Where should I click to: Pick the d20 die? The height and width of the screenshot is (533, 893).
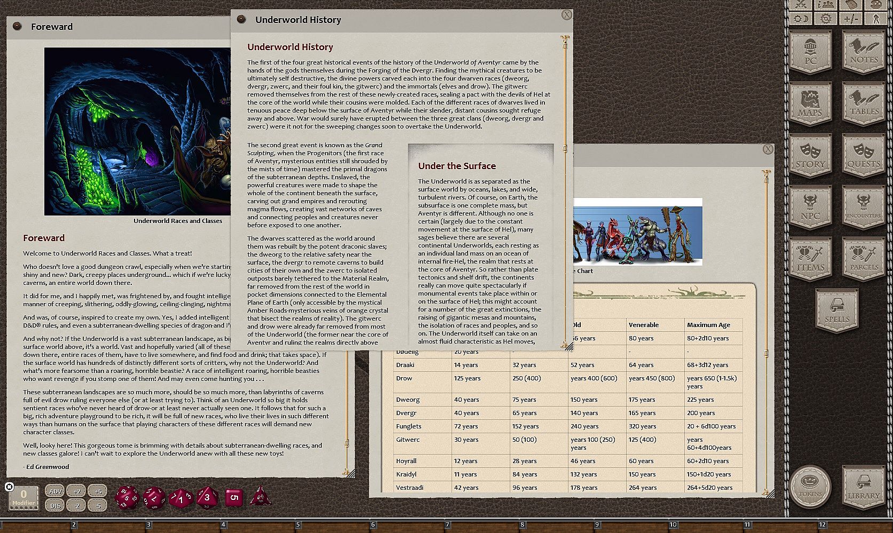(x=127, y=497)
